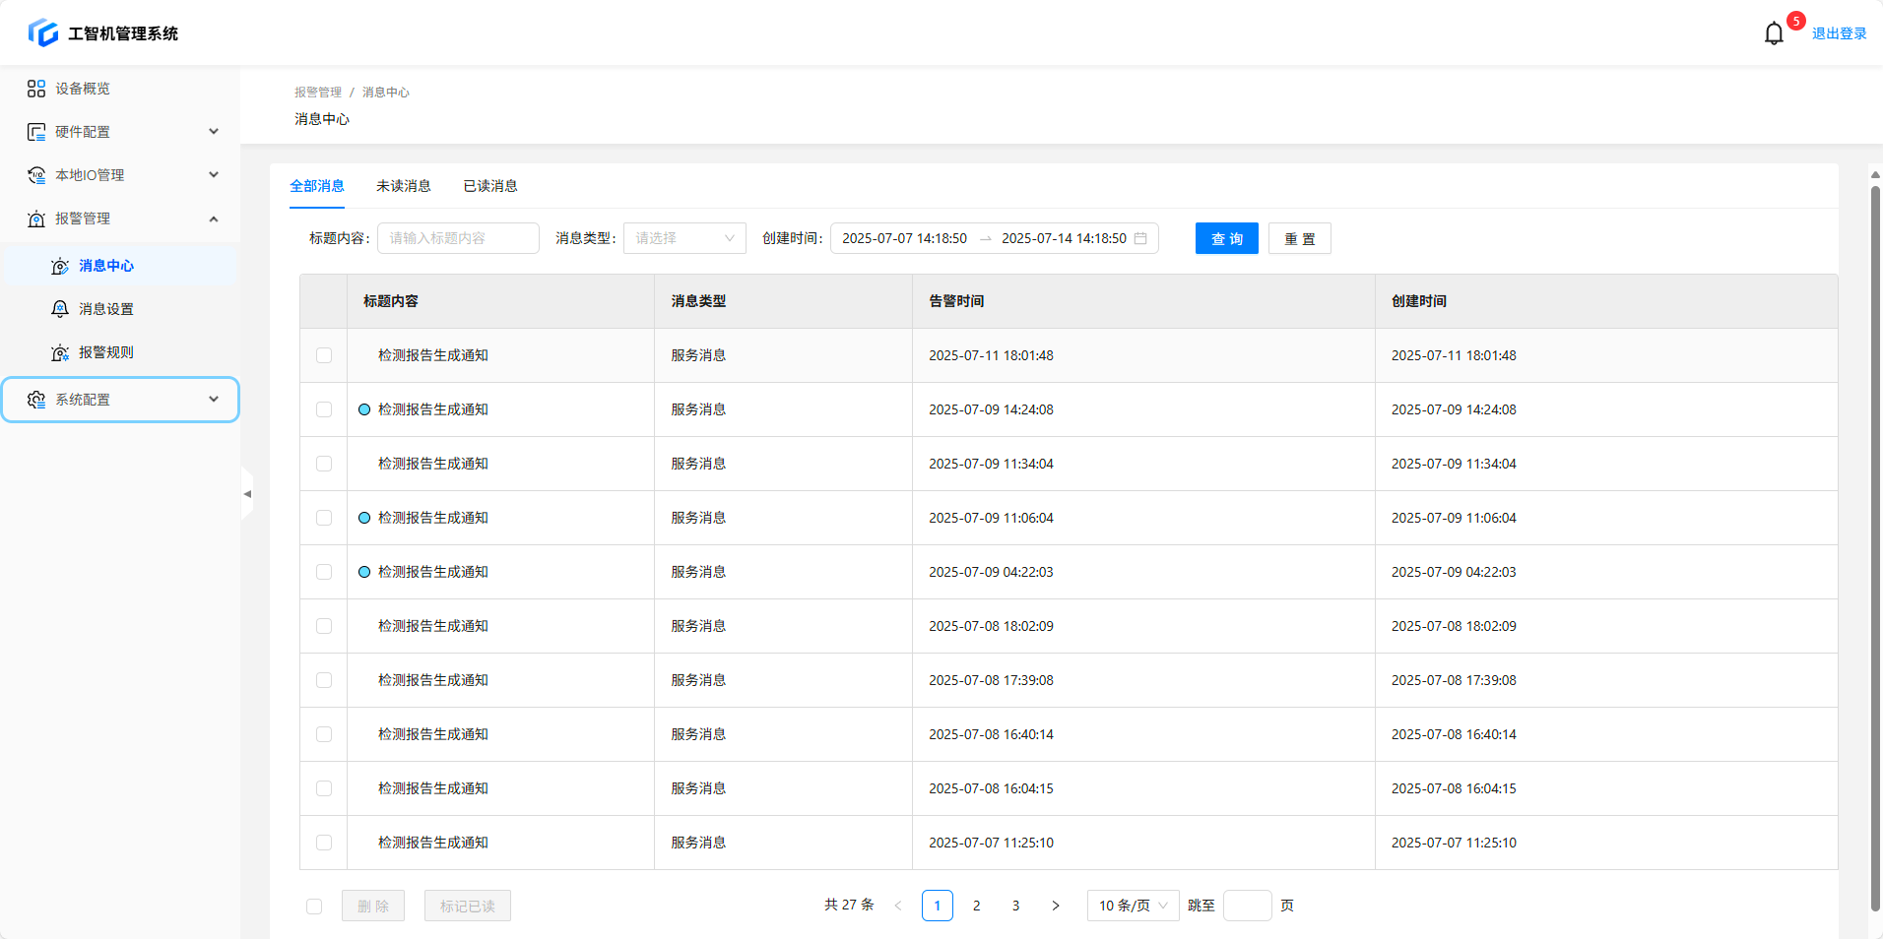This screenshot has height=939, width=1883.
Task: Click the vertical page scrollbar
Action: 1875,541
